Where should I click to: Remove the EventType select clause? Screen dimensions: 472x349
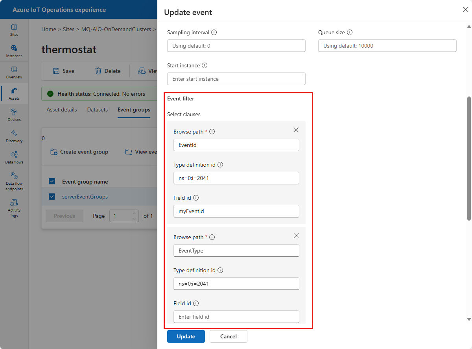click(296, 236)
